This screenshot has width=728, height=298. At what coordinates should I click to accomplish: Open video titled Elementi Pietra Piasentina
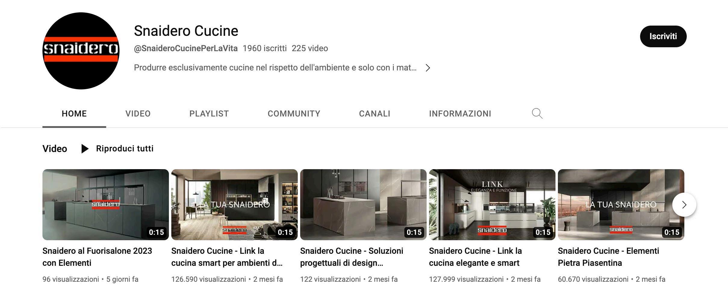(608, 257)
